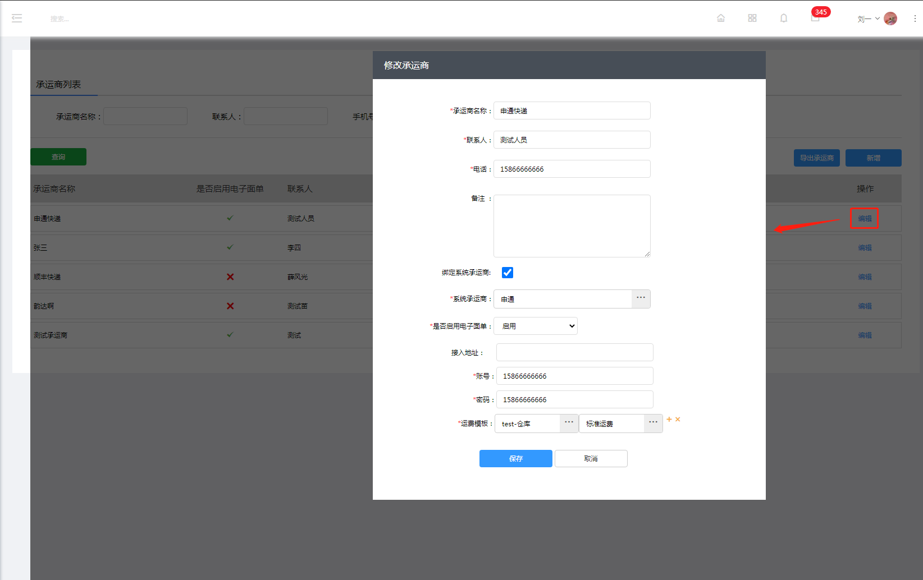Open the vertical three-dot more menu

click(x=915, y=19)
